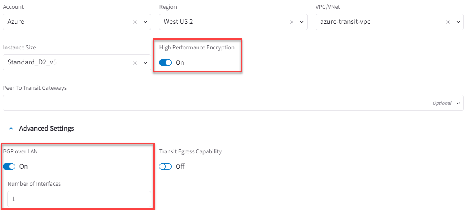This screenshot has width=465, height=210.
Task: Click the Standard_D2_v5 value text
Action: 29,63
